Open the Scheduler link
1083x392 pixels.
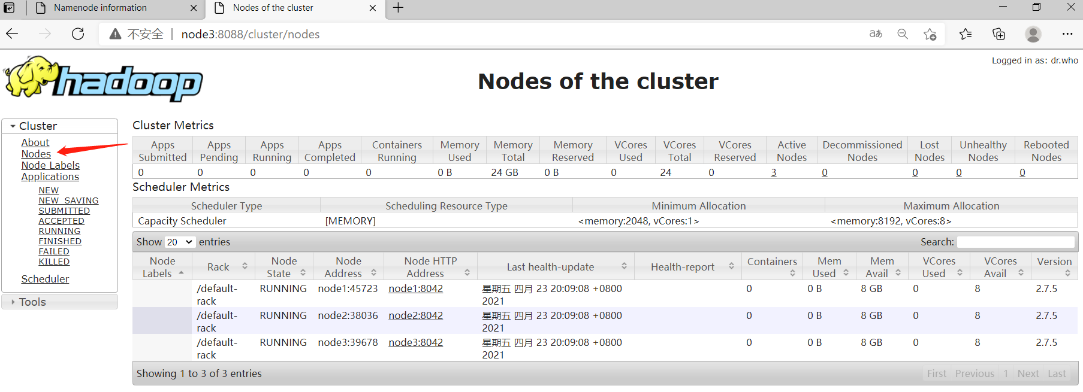[45, 279]
